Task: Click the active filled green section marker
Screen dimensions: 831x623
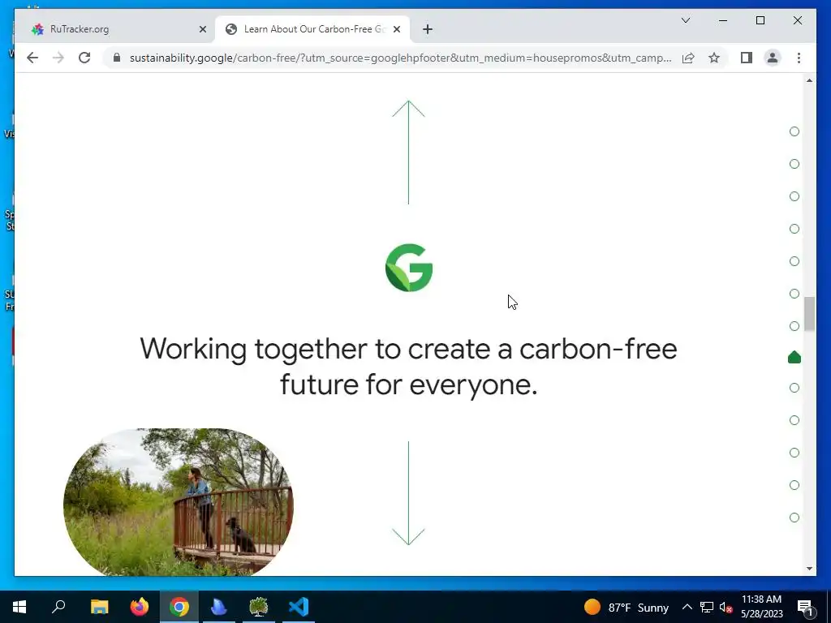Action: tap(794, 358)
